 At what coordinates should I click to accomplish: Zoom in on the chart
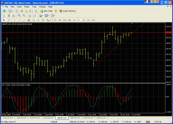(19, 16)
